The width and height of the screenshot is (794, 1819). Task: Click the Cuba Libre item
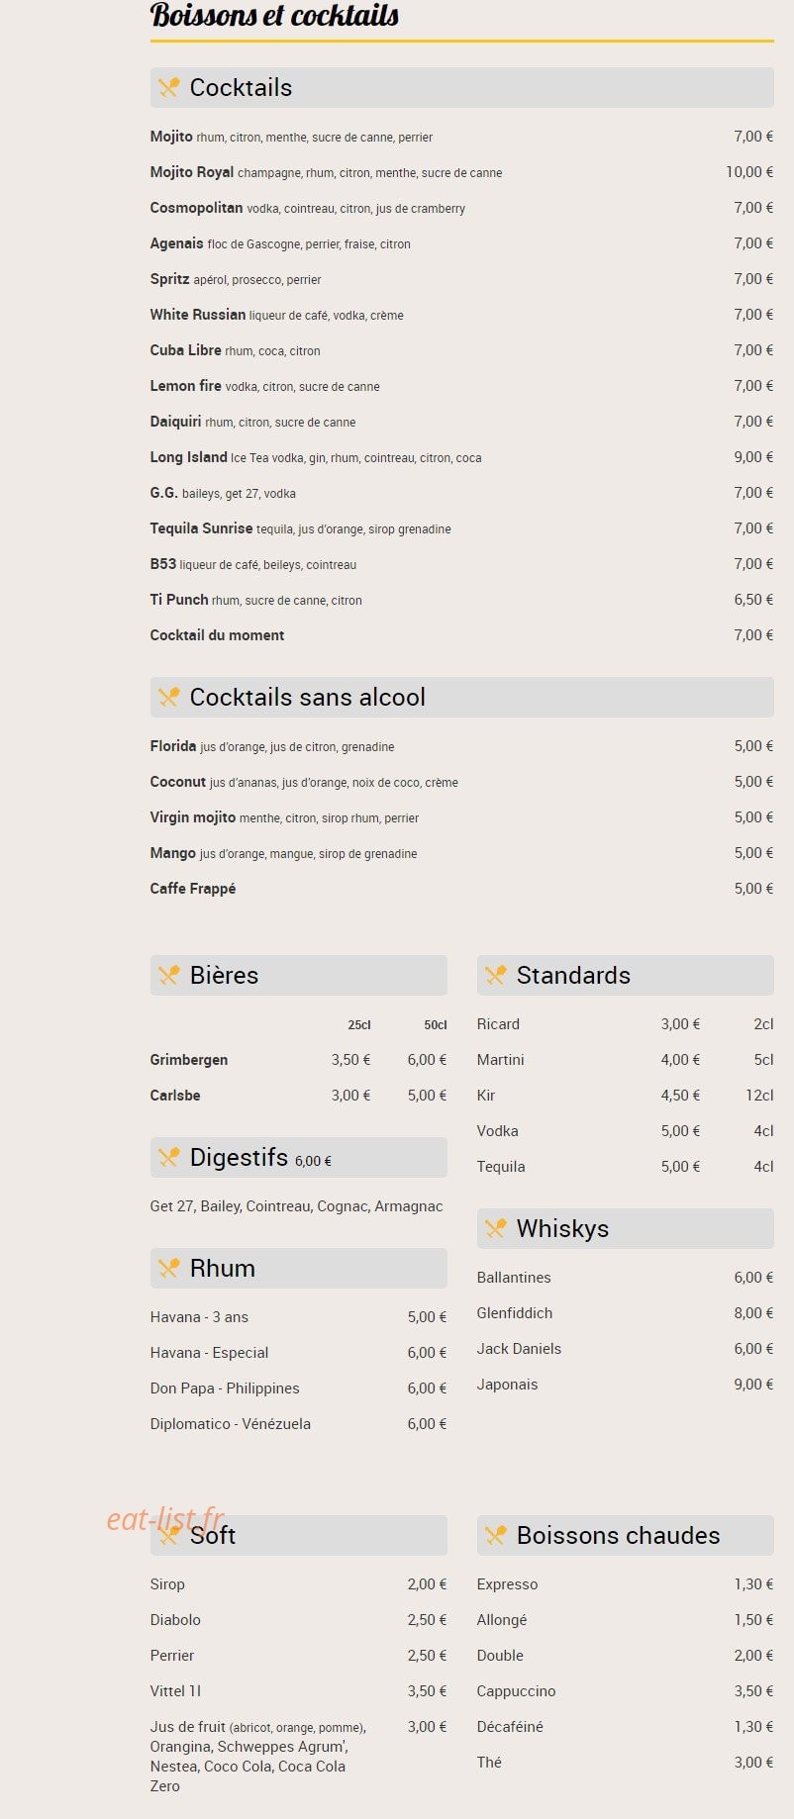click(x=185, y=350)
